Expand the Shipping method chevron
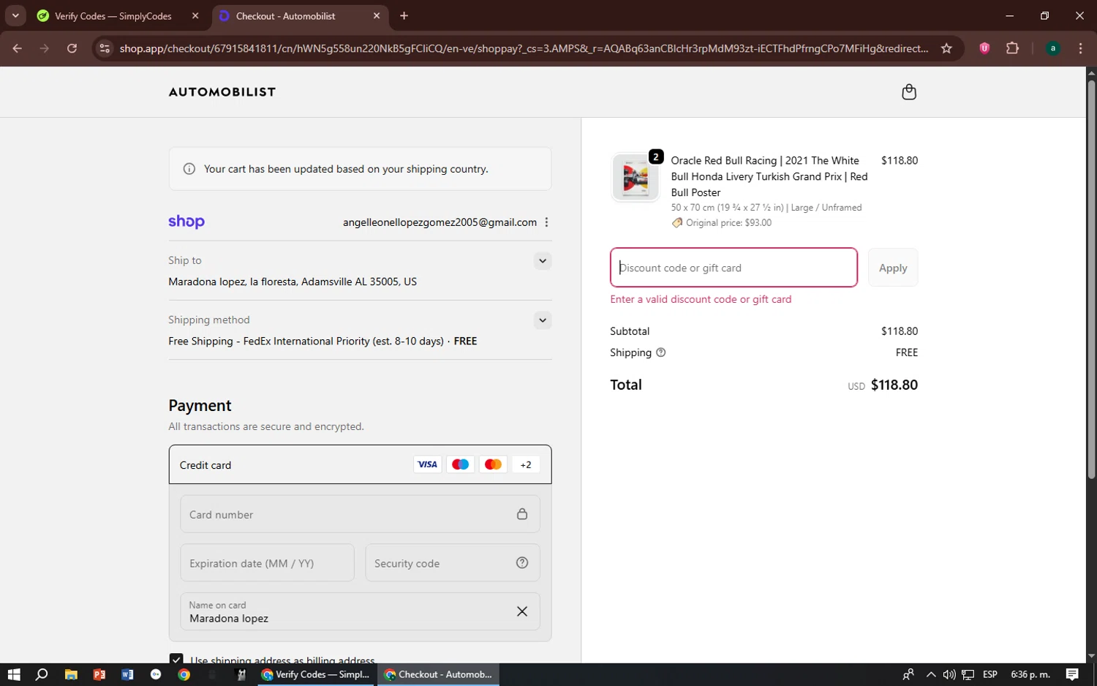The image size is (1097, 686). [x=542, y=320]
